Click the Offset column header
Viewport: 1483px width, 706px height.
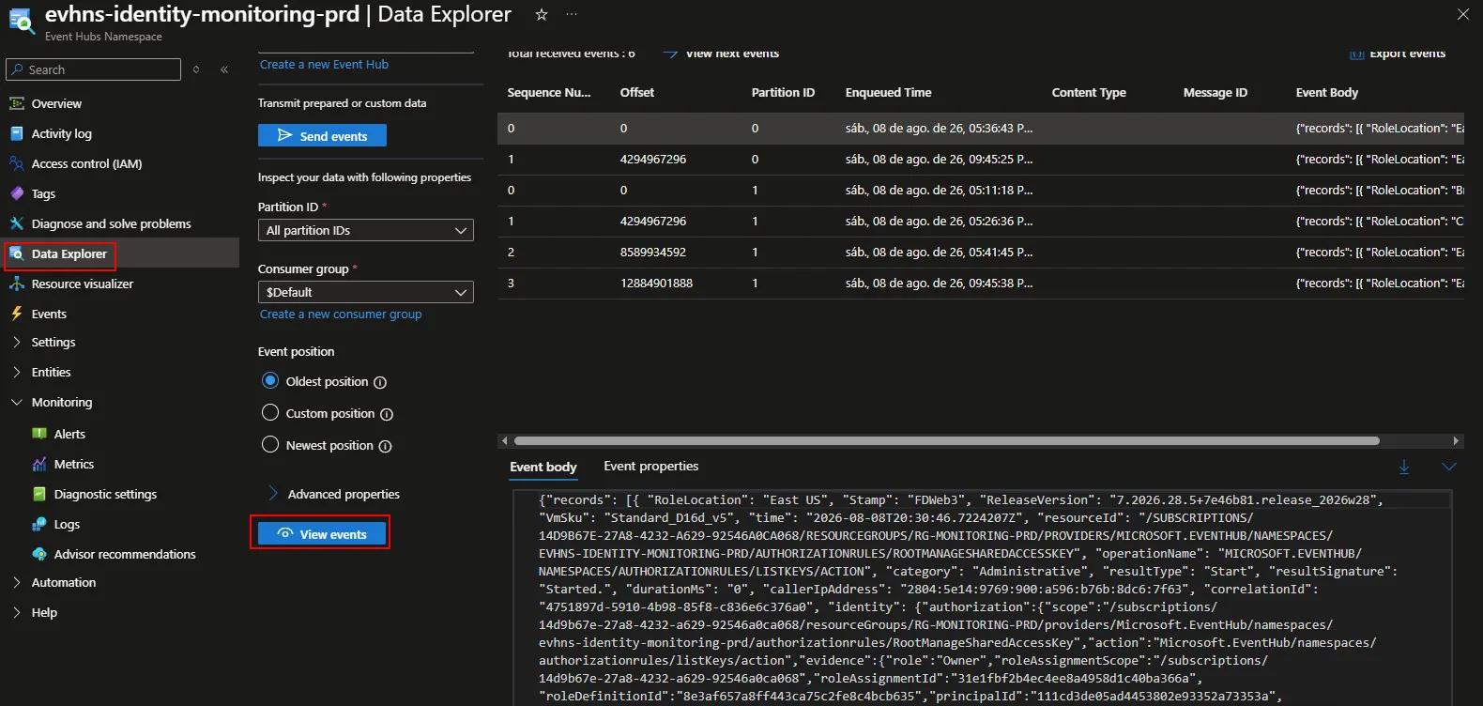click(636, 93)
